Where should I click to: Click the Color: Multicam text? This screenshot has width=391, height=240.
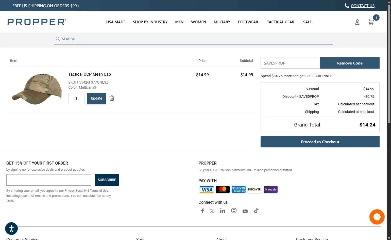point(82,87)
